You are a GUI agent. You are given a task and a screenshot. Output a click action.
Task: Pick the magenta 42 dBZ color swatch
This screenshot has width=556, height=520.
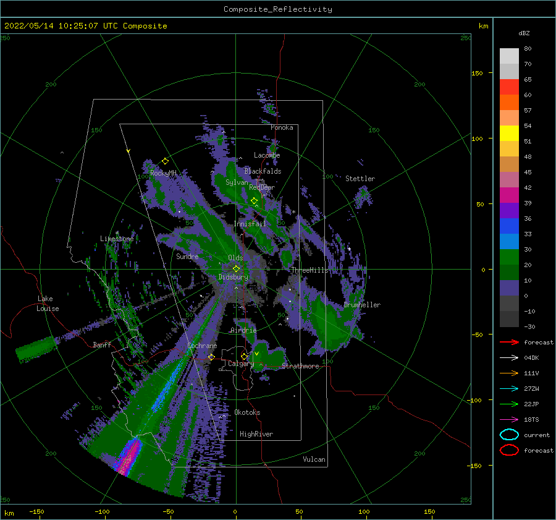click(x=509, y=195)
